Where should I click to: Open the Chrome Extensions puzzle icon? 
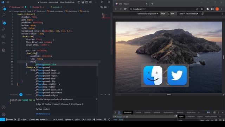[208, 9]
